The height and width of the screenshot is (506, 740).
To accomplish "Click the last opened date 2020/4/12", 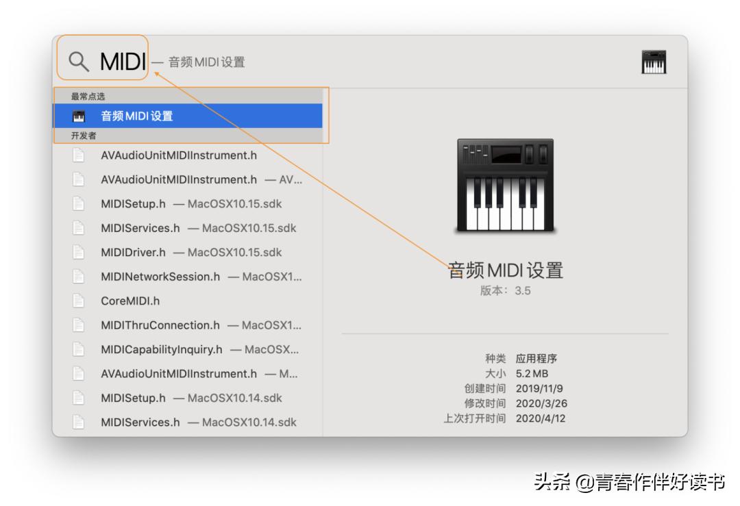I will [541, 418].
